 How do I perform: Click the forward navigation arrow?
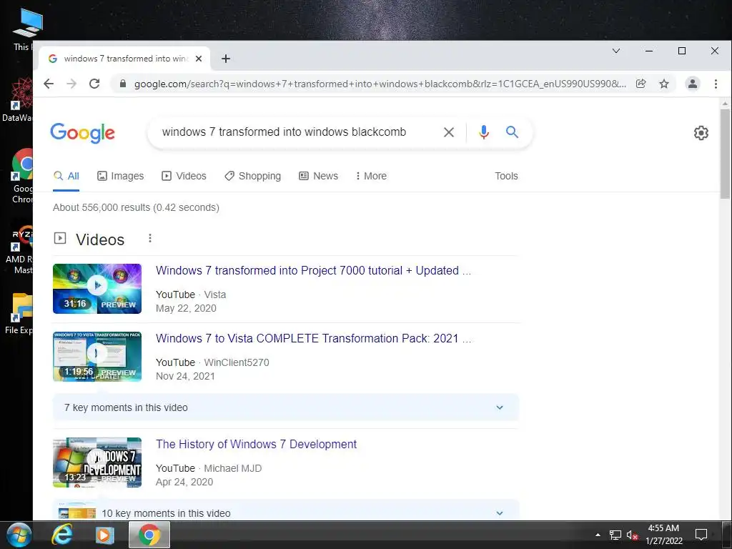pyautogui.click(x=71, y=84)
